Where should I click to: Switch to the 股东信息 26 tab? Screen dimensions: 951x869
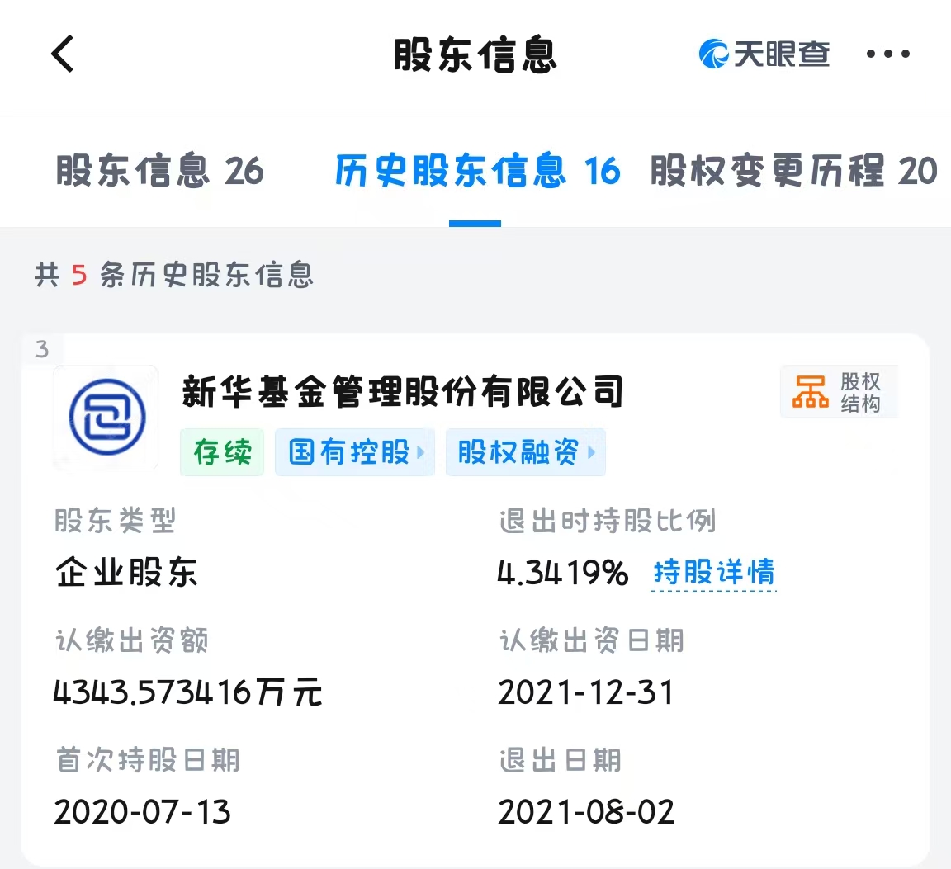click(x=159, y=171)
